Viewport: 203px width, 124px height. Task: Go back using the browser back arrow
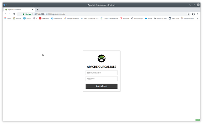[5, 14]
